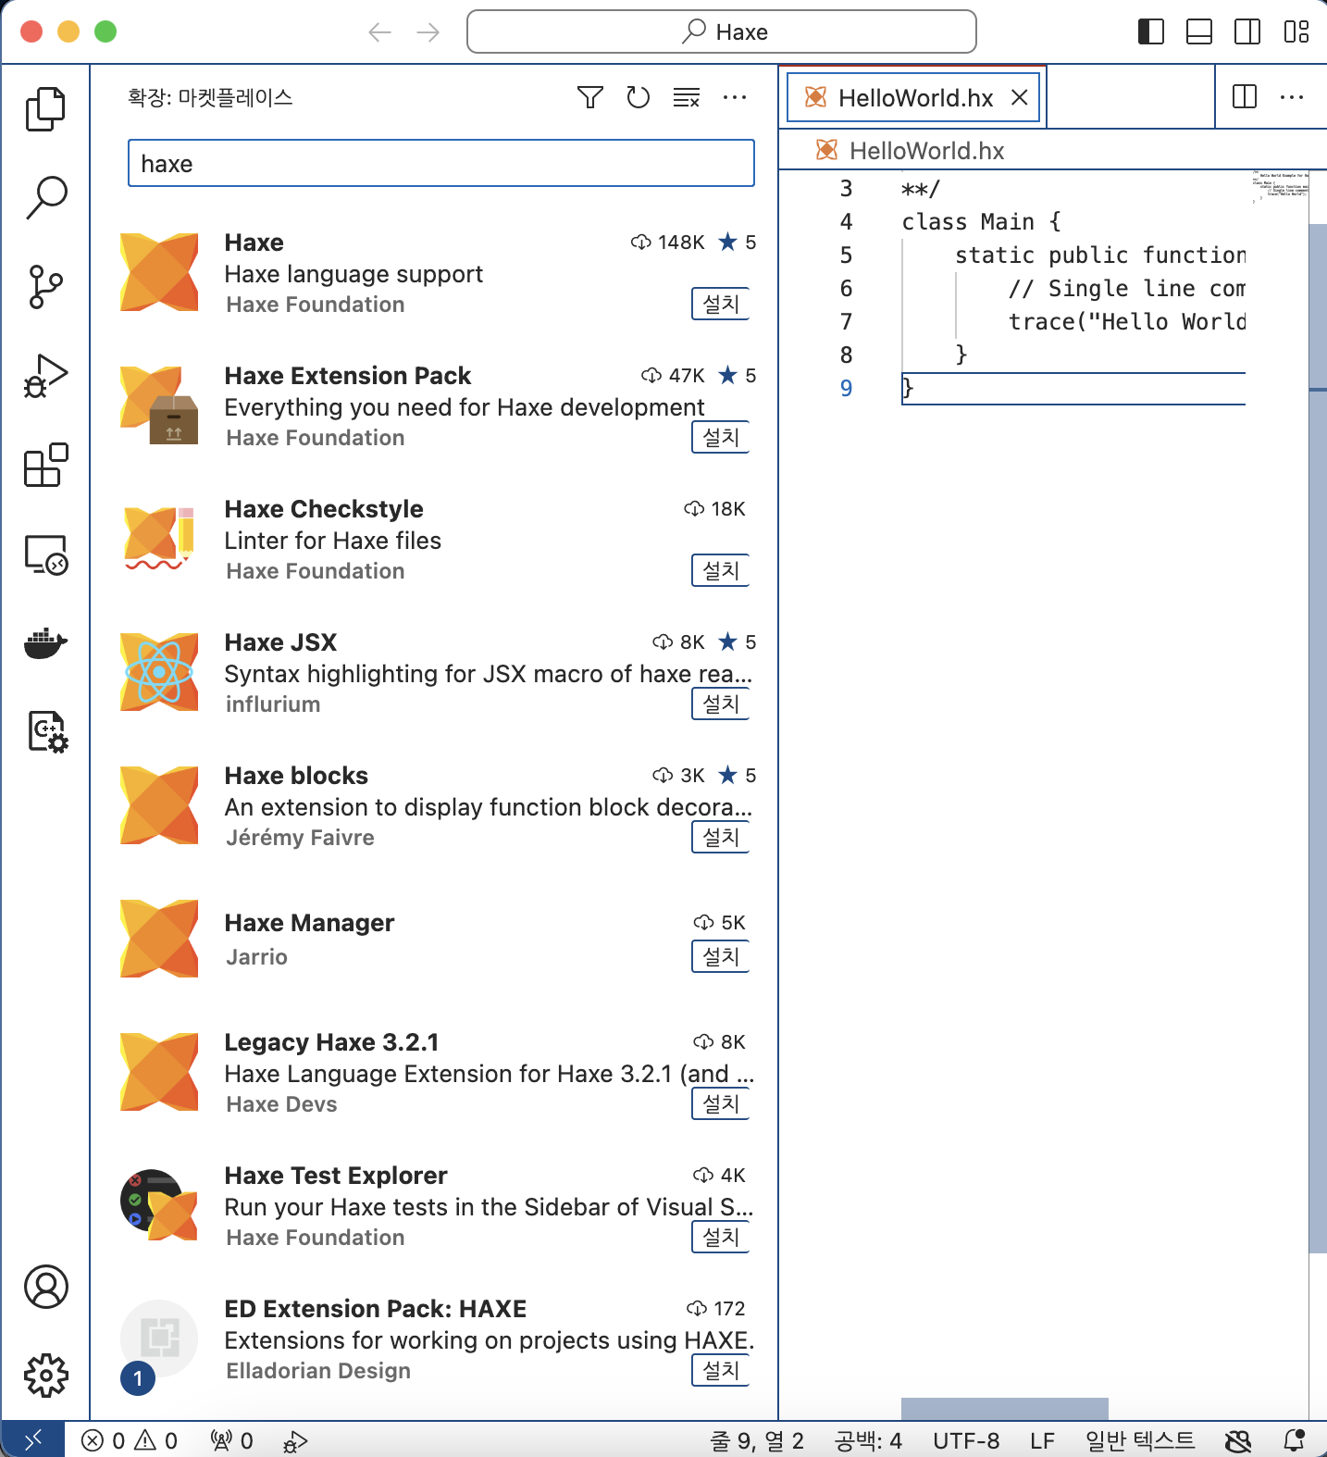Open the Docker view in the activity bar
The width and height of the screenshot is (1327, 1457).
point(45,642)
